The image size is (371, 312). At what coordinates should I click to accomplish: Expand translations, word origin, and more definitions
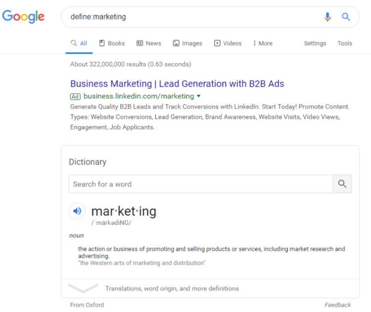172,288
